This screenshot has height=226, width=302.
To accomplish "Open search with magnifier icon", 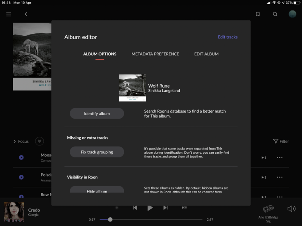I will tap(275, 14).
